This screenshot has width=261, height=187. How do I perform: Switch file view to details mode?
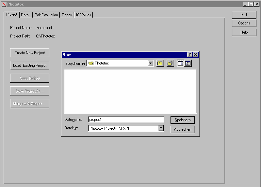[188, 64]
